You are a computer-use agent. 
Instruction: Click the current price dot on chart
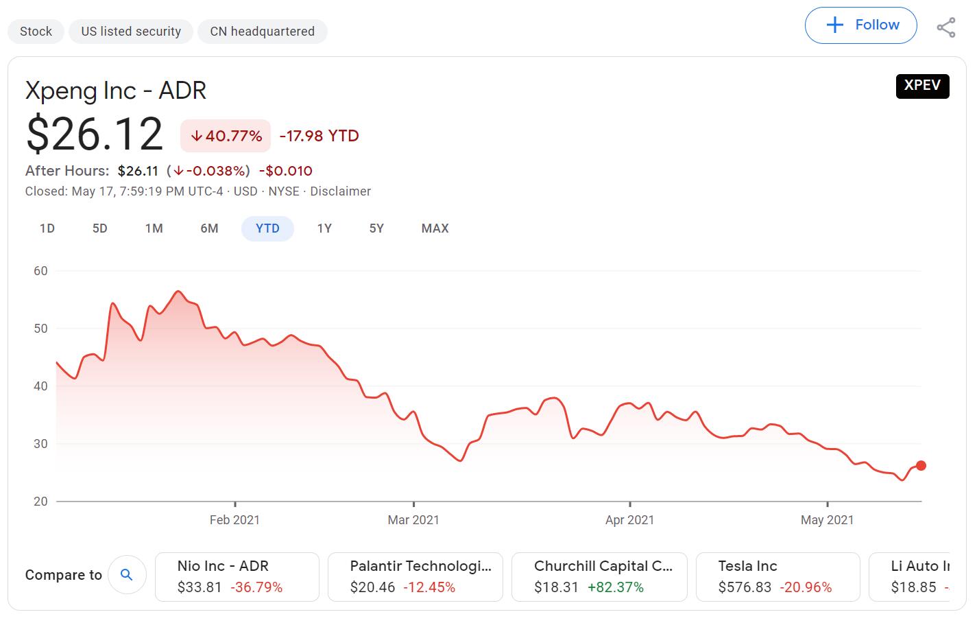921,465
